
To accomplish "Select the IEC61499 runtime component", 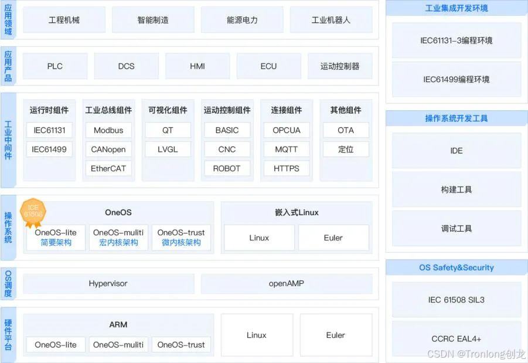I will coord(49,150).
